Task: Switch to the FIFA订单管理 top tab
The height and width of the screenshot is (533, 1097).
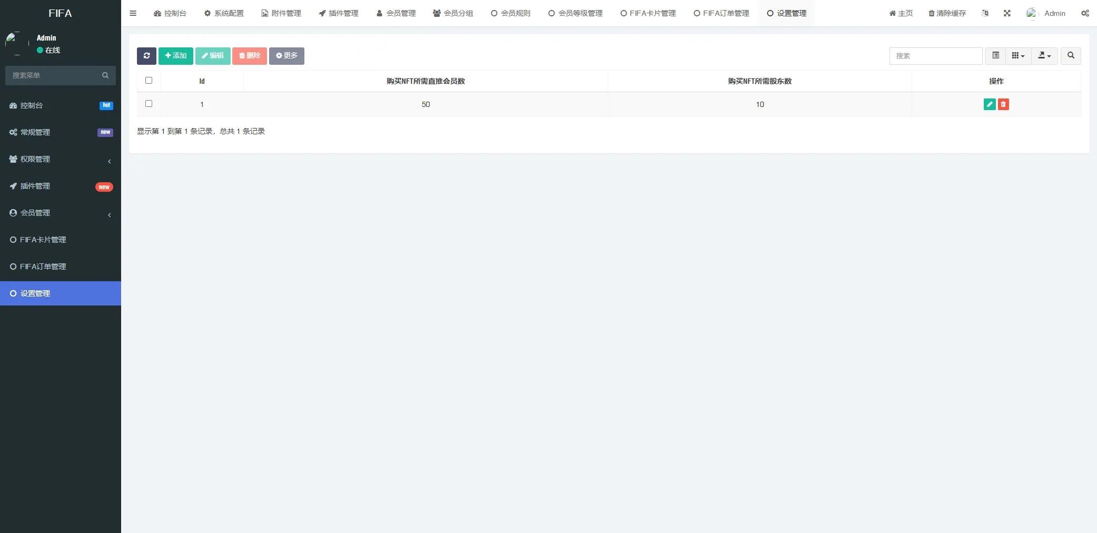Action: 722,13
